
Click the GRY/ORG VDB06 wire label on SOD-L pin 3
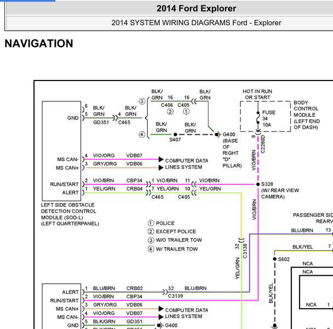[x=117, y=164]
